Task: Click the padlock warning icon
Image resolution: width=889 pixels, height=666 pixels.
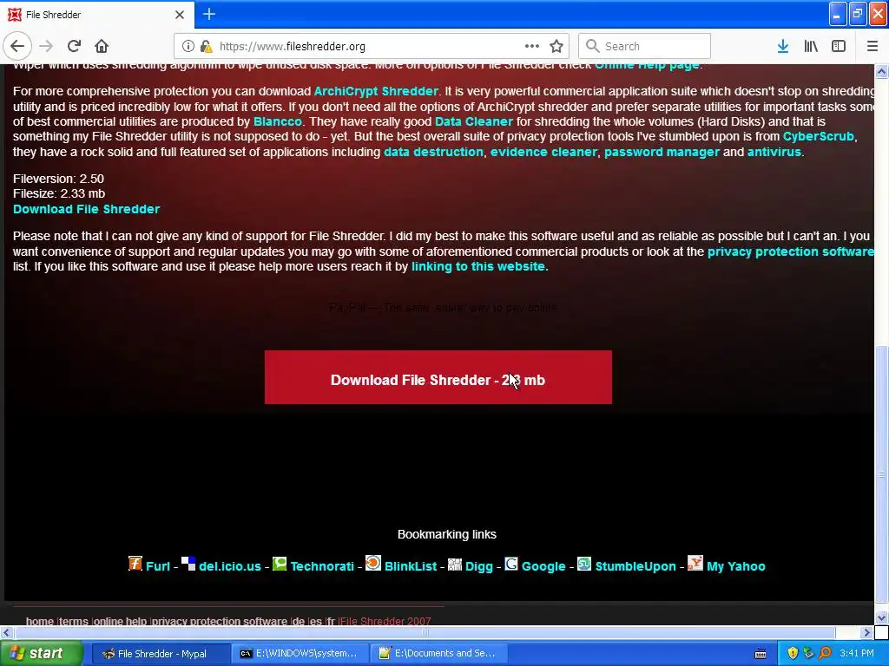Action: [206, 47]
